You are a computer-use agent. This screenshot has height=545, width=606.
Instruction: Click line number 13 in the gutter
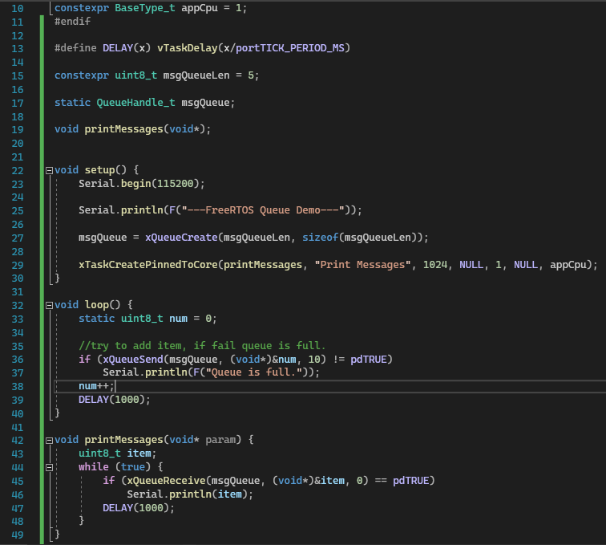[x=18, y=48]
